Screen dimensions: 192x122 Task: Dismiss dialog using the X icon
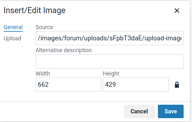click(177, 11)
